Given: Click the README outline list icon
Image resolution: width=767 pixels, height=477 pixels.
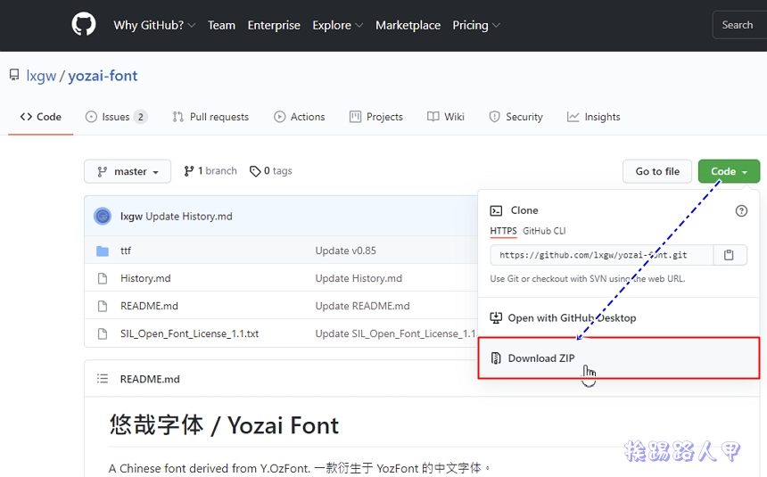Looking at the screenshot, I should [103, 379].
